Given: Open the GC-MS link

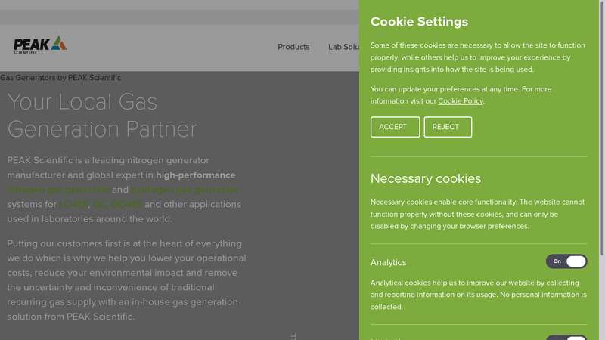Looking at the screenshot, I should pyautogui.click(x=126, y=204).
